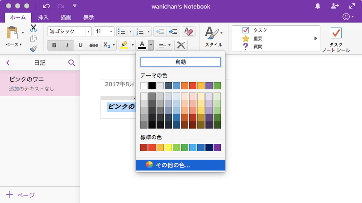Open Quick Access Toolbar customize arrow
The width and height of the screenshot is (362, 203).
75,6
